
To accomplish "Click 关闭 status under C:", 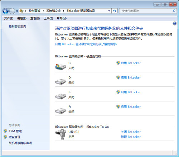I will [x=71, y=68].
